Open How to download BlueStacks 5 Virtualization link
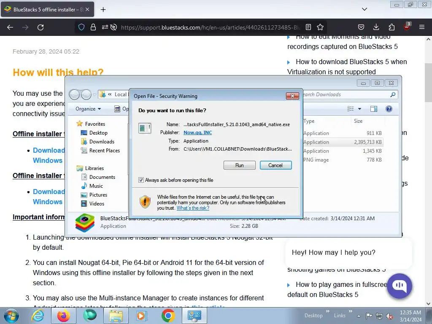The height and width of the screenshot is (324, 432). pos(347,67)
